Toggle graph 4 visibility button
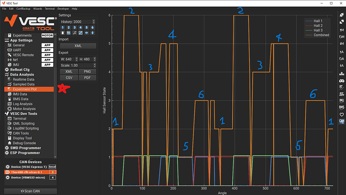This screenshot has width=346, height=195. (x=81, y=27)
